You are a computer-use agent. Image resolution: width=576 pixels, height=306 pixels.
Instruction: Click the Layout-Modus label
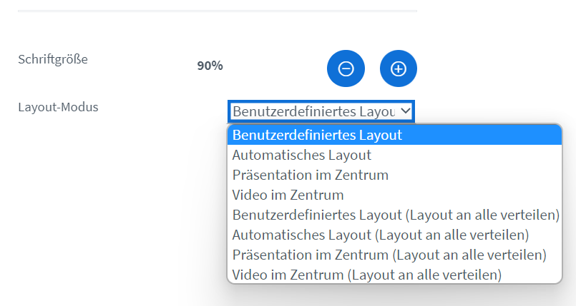pyautogui.click(x=58, y=107)
